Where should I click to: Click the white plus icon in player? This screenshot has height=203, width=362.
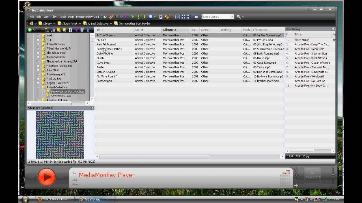296,186
